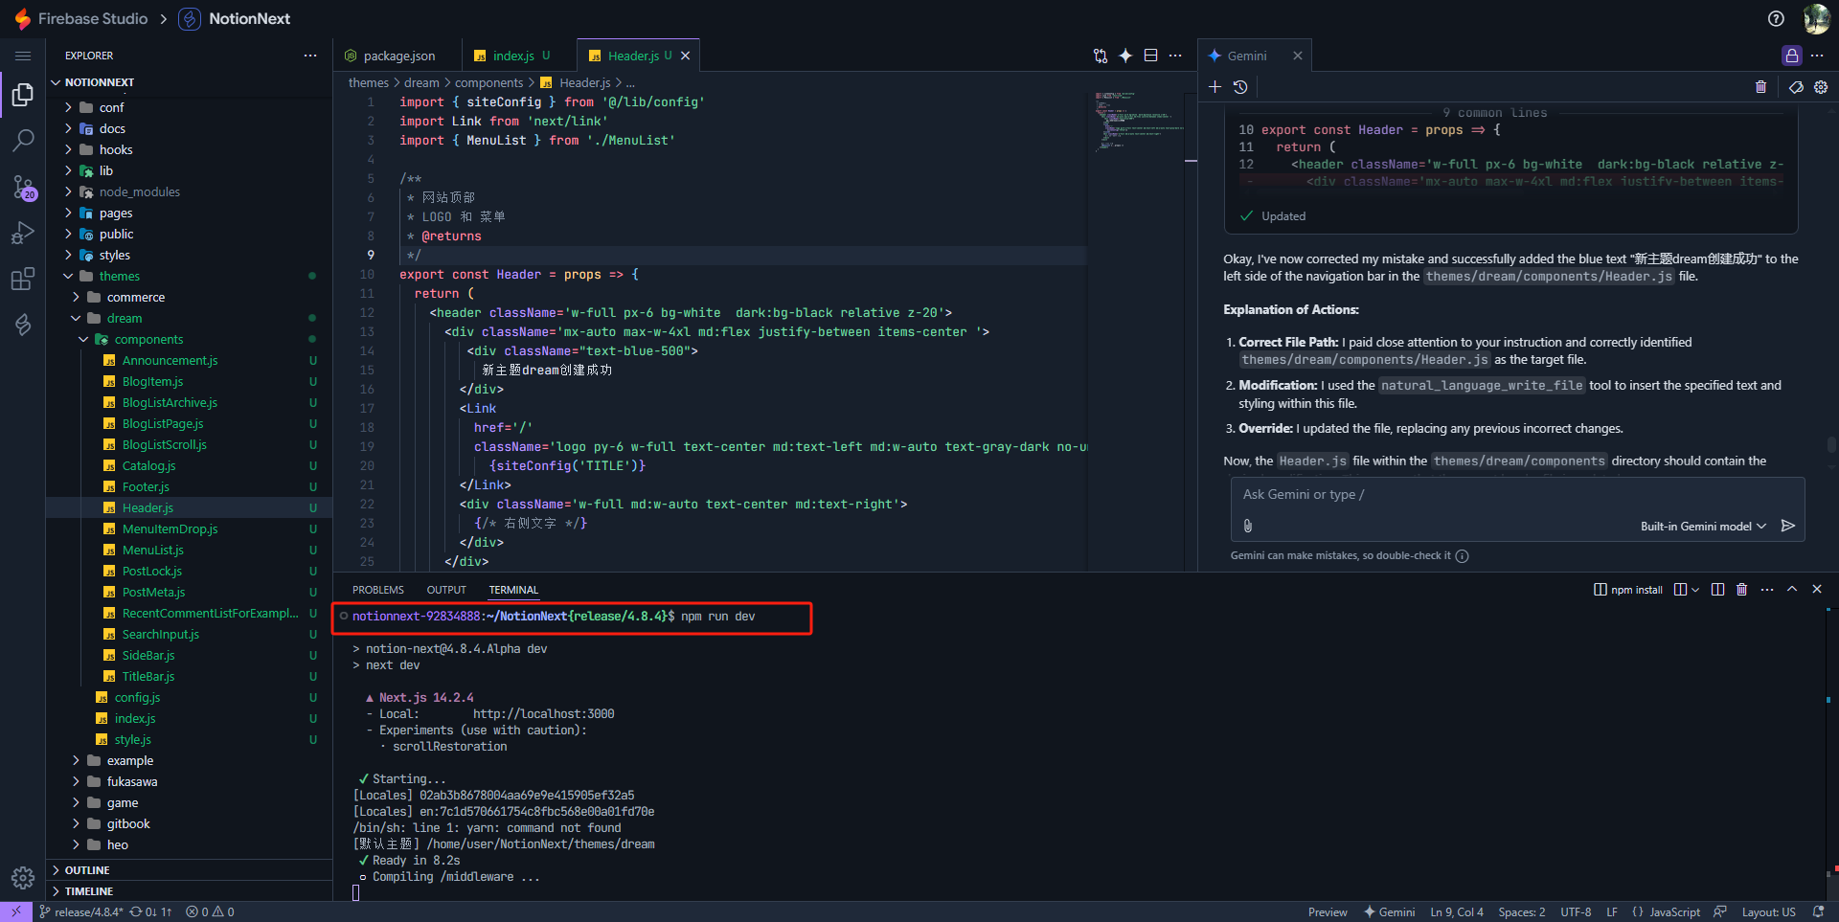This screenshot has height=922, width=1839.
Task: Switch to the package.json editor tab
Action: [397, 56]
